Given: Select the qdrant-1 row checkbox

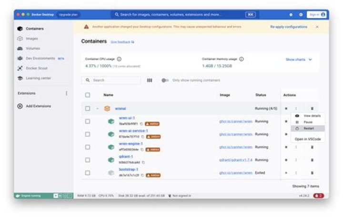Looking at the screenshot, I should coord(88,160).
